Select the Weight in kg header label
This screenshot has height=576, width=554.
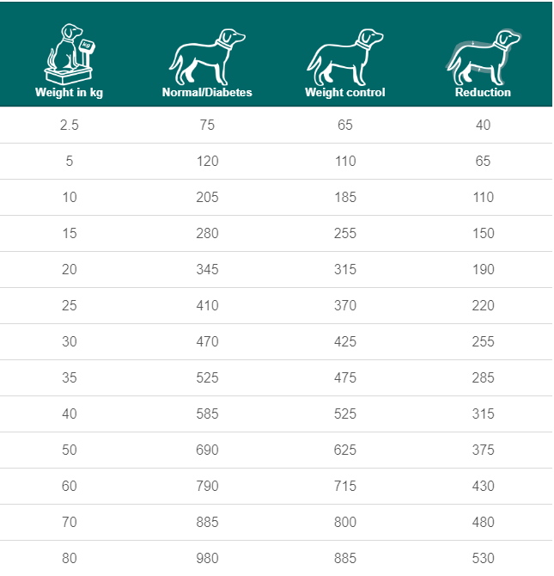coord(69,92)
